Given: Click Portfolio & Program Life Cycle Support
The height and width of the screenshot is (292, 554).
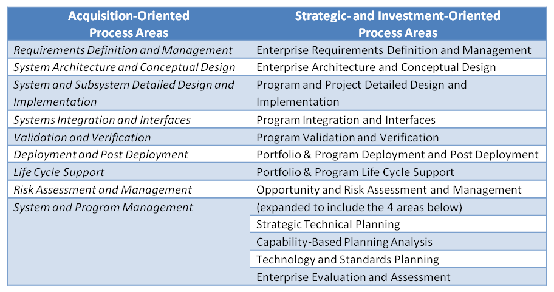Looking at the screenshot, I should tap(355, 172).
